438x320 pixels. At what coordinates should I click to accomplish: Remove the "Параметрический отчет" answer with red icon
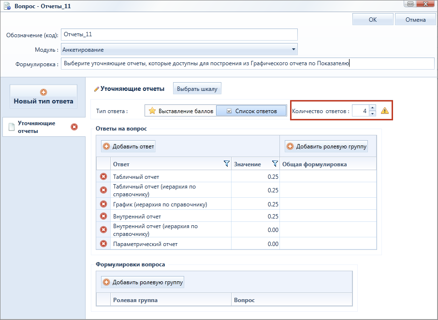[x=103, y=244]
